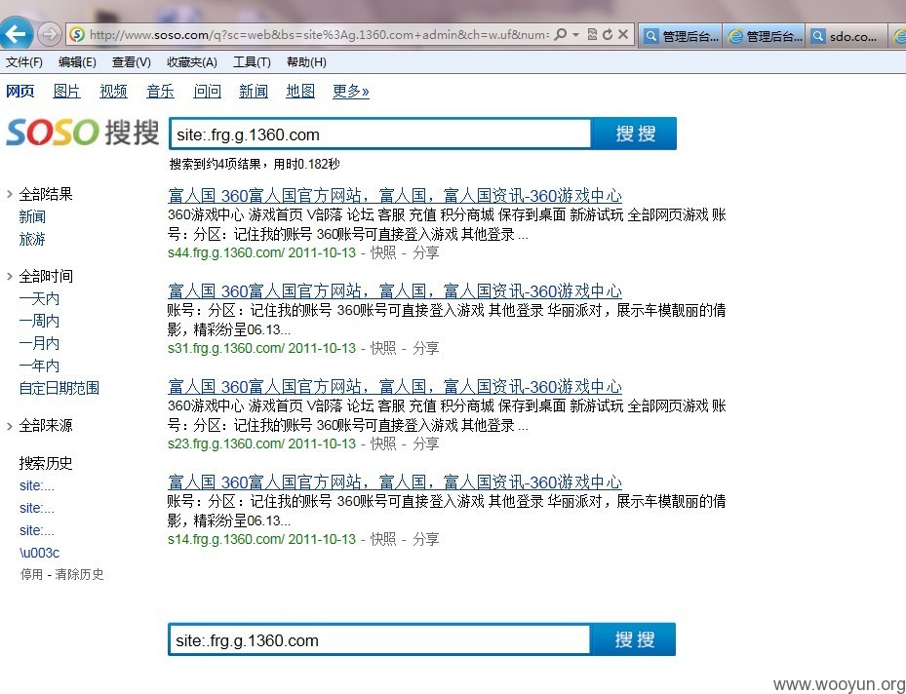906x694 pixels.
Task: Open the result title for s31.frg.g.1360.com
Action: point(395,290)
